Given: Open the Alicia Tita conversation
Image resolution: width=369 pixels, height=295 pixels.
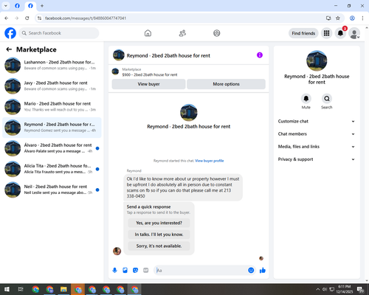Looking at the screenshot, I should tap(52, 169).
